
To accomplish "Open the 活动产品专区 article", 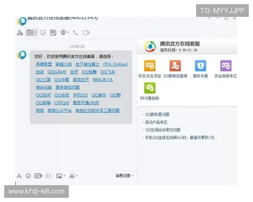I will pos(155,122).
